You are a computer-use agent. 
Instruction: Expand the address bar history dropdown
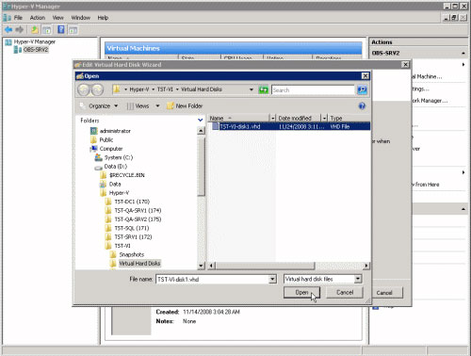pyautogui.click(x=252, y=89)
